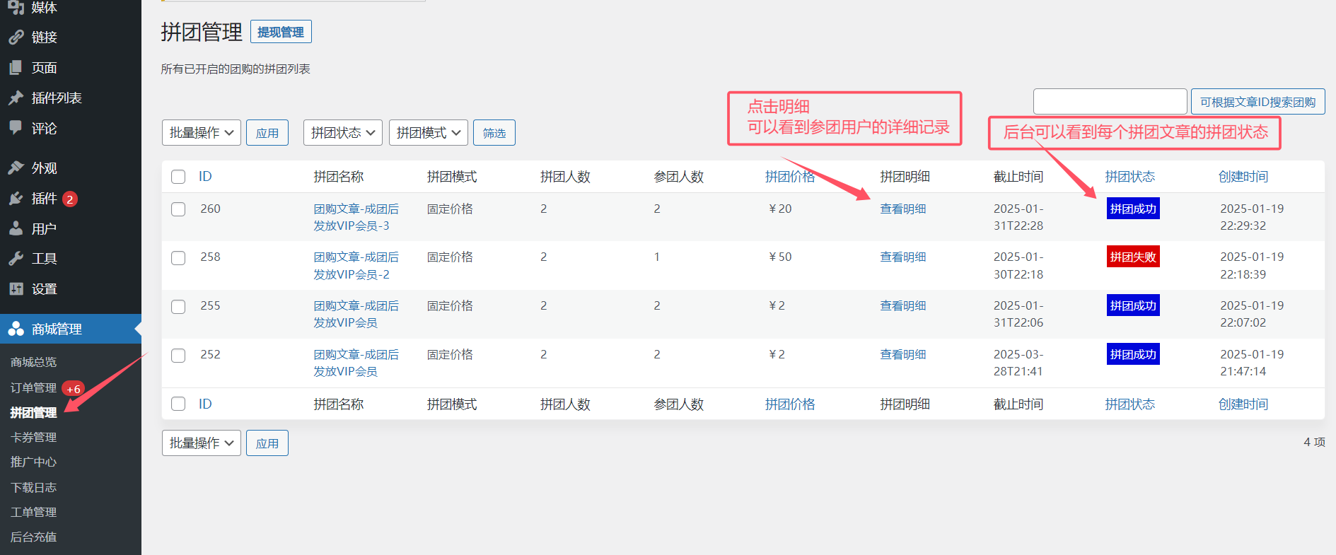Tick the checkbox for row ID 258
1336x555 pixels.
178,258
